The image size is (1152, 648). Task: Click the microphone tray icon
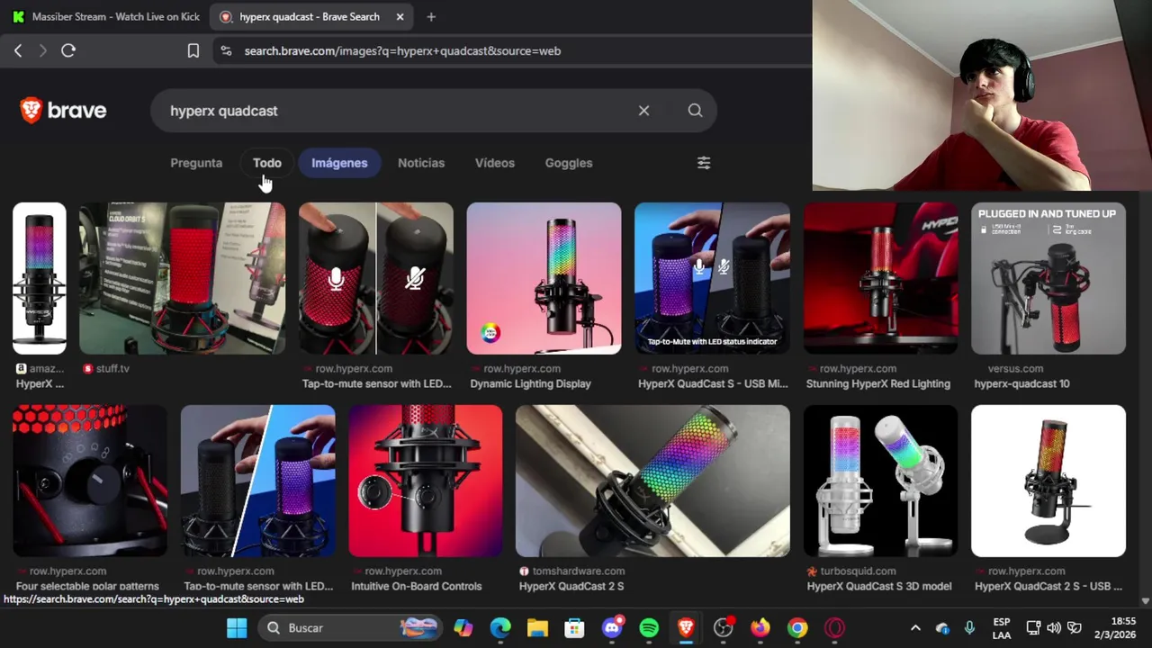tap(969, 627)
